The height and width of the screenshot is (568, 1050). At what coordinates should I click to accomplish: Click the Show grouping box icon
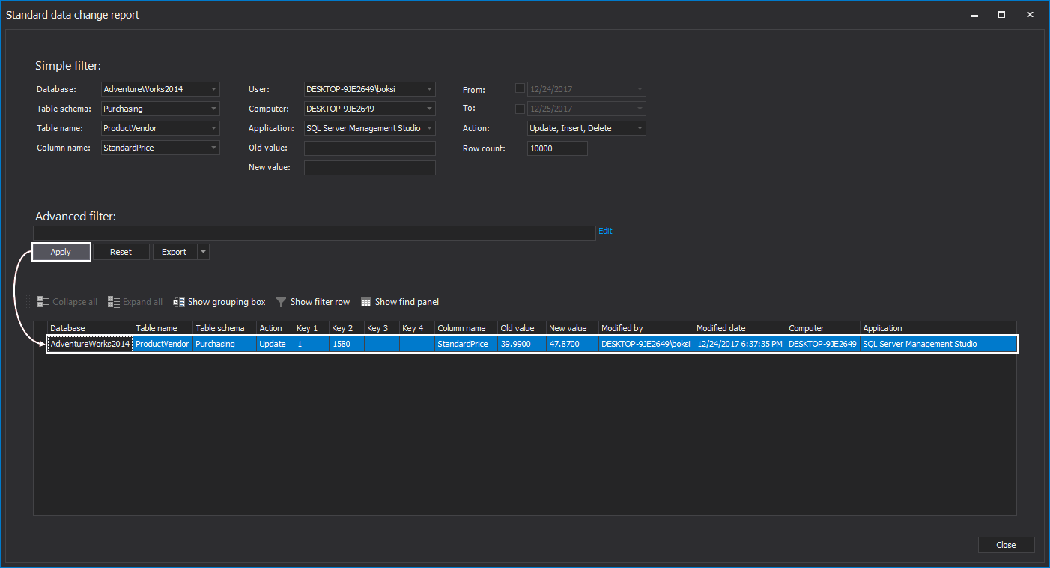tap(179, 302)
